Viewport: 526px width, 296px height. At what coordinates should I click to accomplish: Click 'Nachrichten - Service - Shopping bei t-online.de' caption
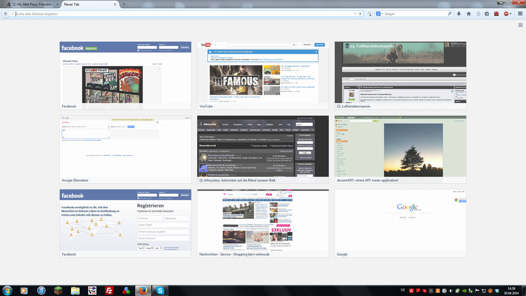tap(234, 254)
